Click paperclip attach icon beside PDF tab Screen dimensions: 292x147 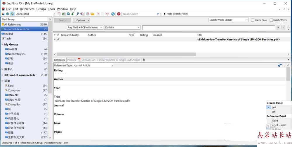pos(144,60)
